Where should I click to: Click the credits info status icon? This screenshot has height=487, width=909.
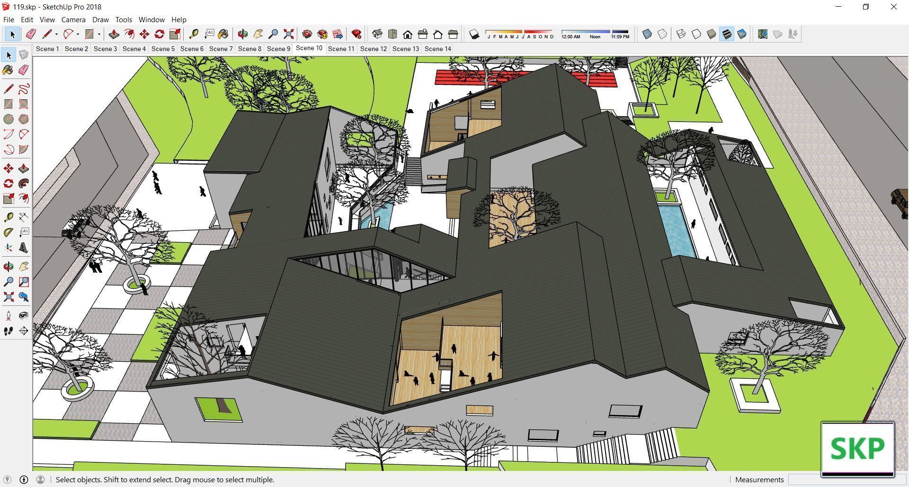[x=24, y=479]
